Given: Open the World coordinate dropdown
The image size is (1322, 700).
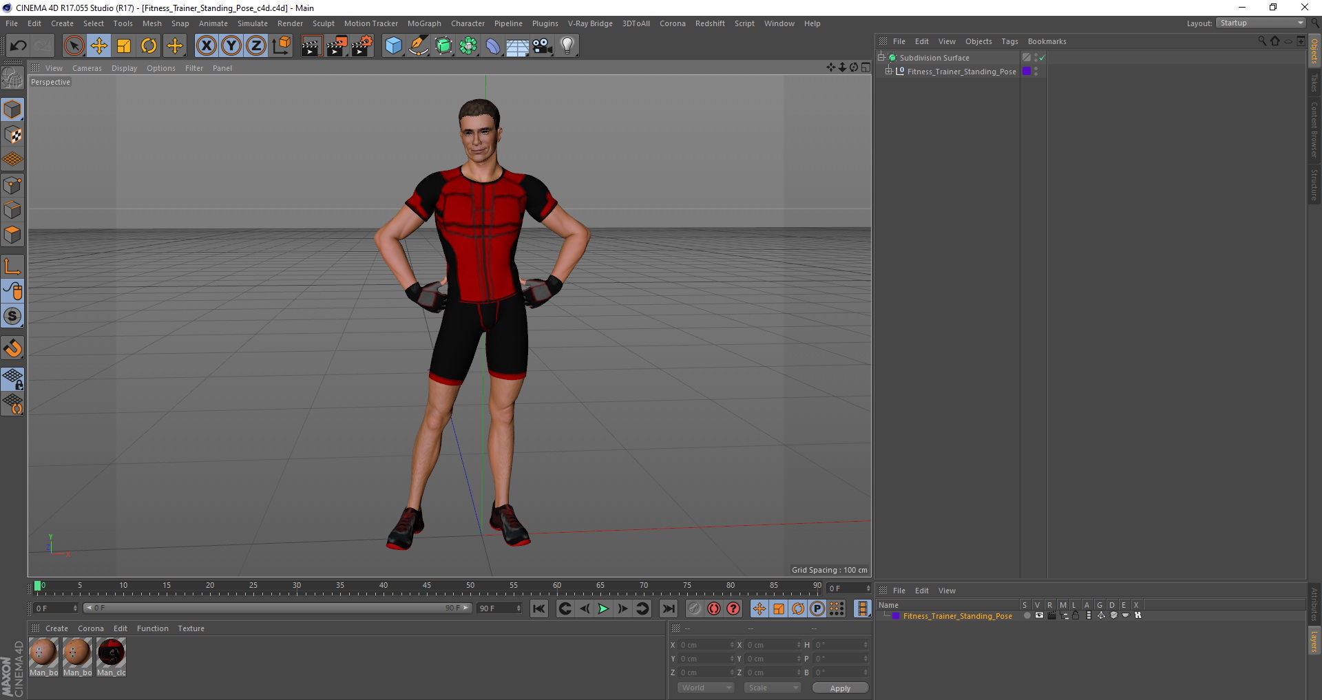Looking at the screenshot, I should (706, 688).
